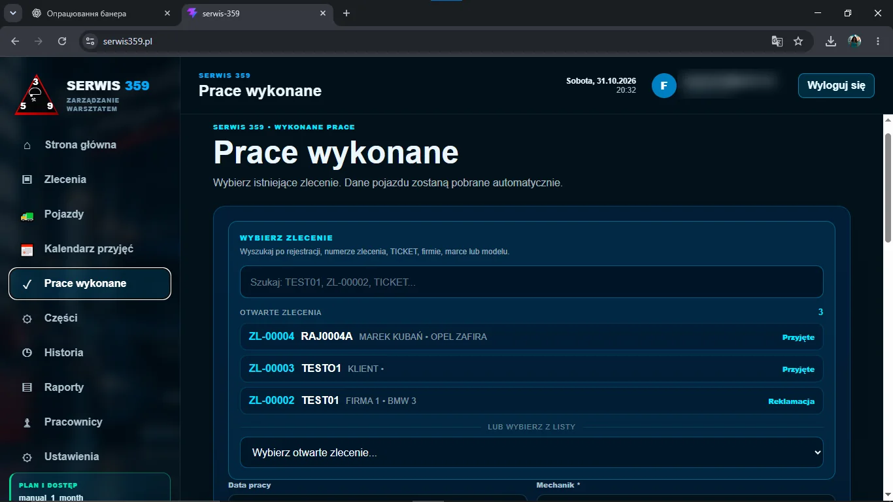
Task: Open the Historia sidebar section
Action: (x=90, y=353)
